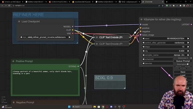Click the cfg value 8.000

tap(182, 51)
